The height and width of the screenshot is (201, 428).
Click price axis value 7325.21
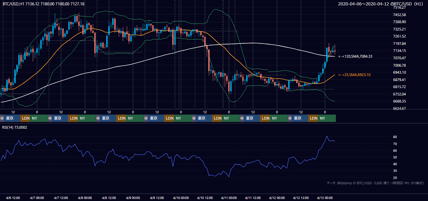click(x=400, y=29)
